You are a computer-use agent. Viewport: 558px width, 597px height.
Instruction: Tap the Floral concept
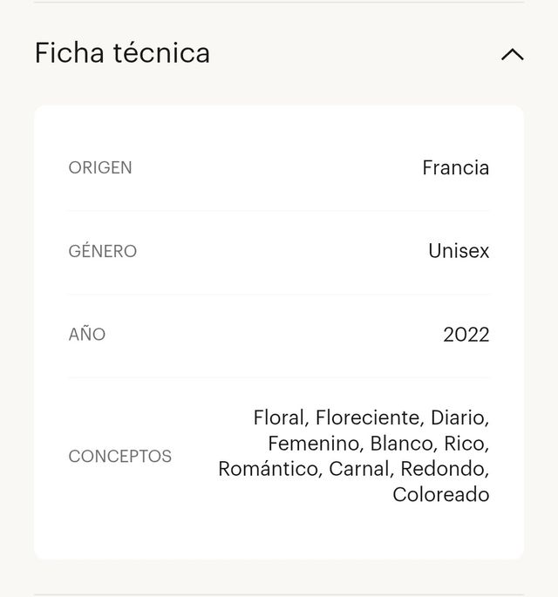(x=278, y=417)
